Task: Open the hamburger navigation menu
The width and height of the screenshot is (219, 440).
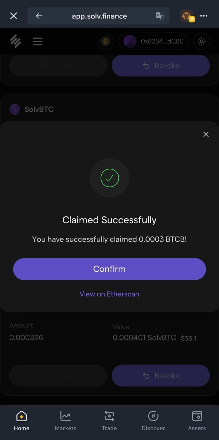Action: [x=38, y=41]
